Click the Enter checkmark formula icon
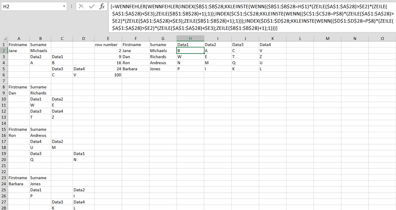This screenshot has width=396, height=210. coord(92,6)
